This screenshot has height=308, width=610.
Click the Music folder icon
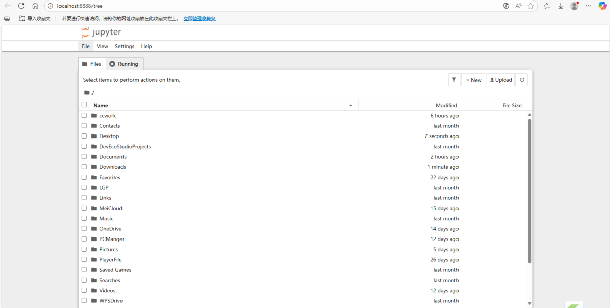[94, 219]
